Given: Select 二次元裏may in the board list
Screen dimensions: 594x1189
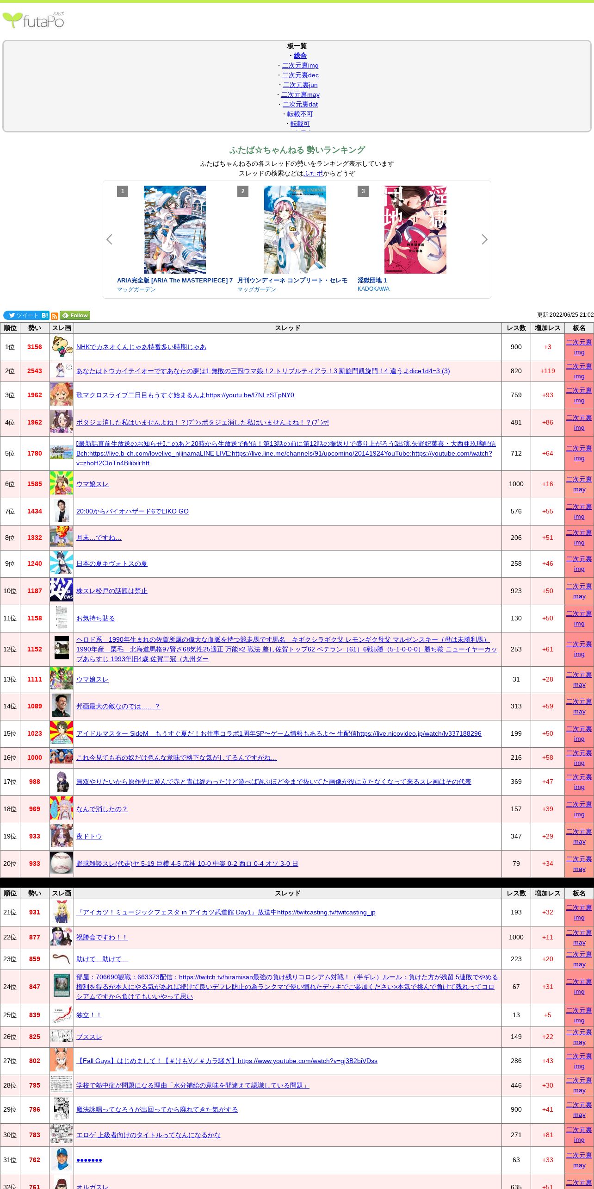Looking at the screenshot, I should (x=300, y=94).
